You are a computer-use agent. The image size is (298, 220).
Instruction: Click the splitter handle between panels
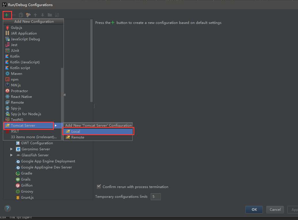point(94,106)
